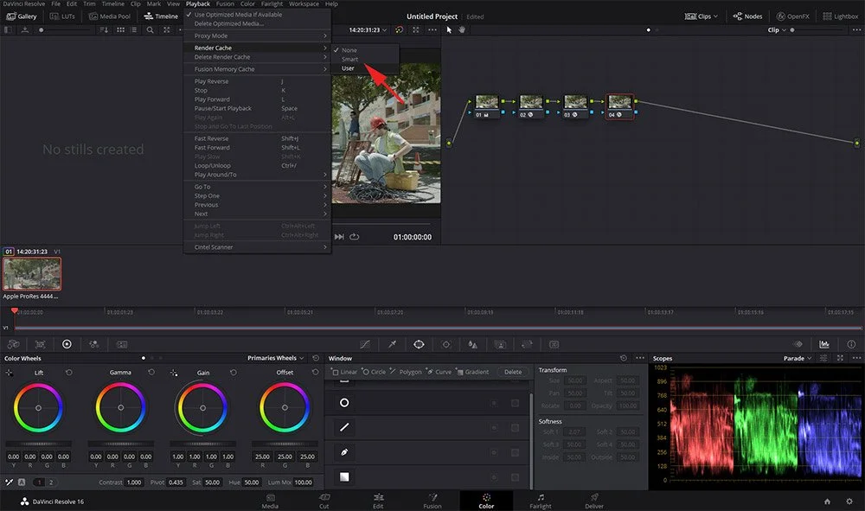This screenshot has height=511, width=865.
Task: Toggle the Nodes panel visibility
Action: pyautogui.click(x=746, y=16)
